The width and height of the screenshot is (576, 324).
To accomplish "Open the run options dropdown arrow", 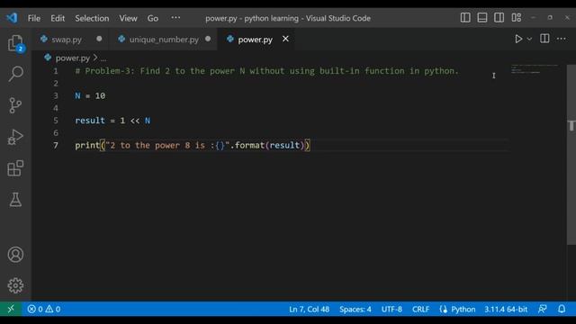I will [529, 39].
